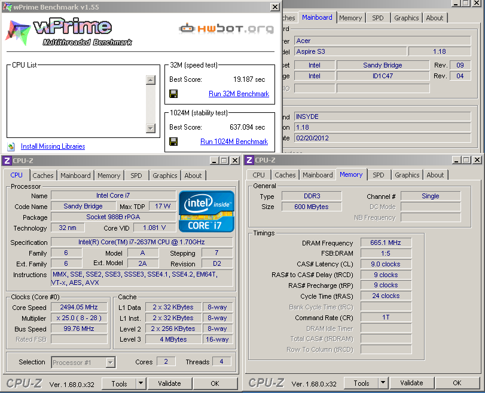Click the Intel Core i7 inside badge
The width and height of the screenshot is (485, 393).
(207, 211)
